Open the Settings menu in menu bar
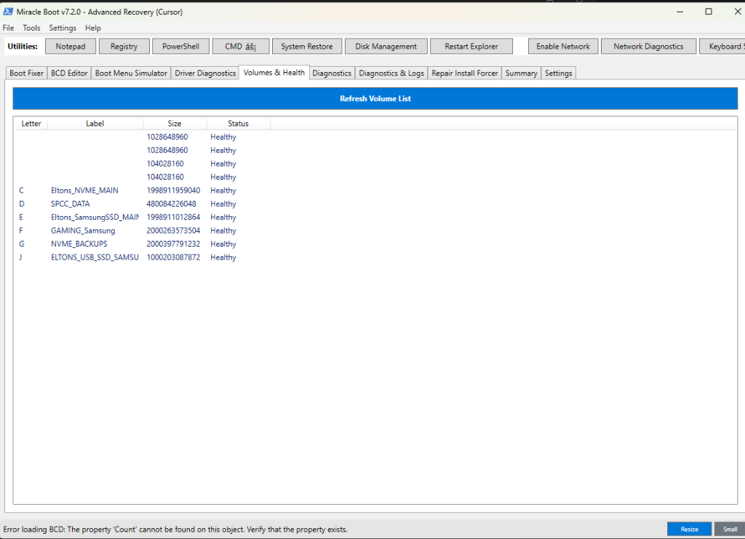Screen dimensions: 745x539 (x=63, y=28)
